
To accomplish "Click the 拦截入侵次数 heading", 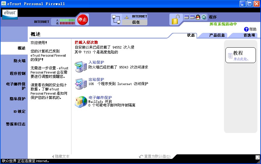I will tap(86, 42).
